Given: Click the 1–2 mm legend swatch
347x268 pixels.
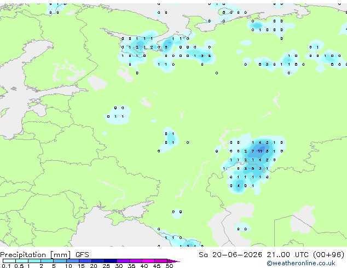Looking at the screenshot, I should 34,261.
